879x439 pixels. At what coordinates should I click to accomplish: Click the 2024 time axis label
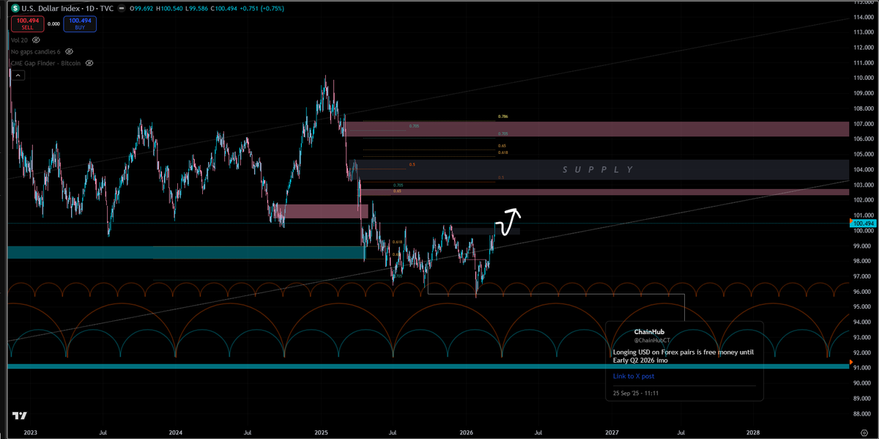click(x=174, y=432)
